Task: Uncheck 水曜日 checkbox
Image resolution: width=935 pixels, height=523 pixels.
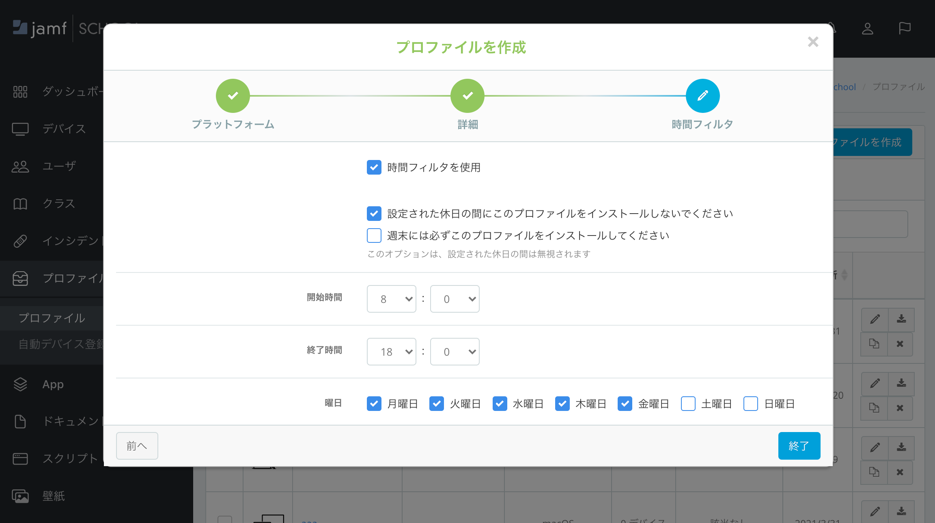Action: pyautogui.click(x=500, y=404)
